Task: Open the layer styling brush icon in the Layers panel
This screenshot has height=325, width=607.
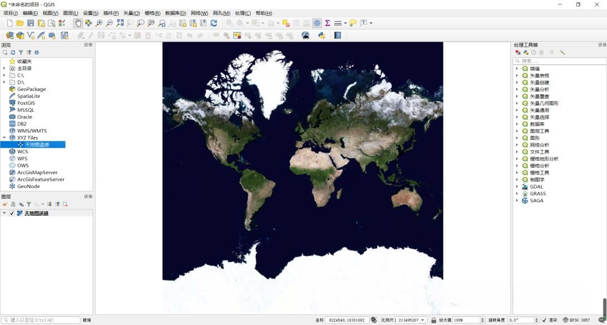Action: coord(5,204)
